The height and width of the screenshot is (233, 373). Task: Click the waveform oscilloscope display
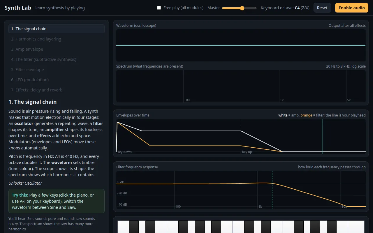point(241,45)
